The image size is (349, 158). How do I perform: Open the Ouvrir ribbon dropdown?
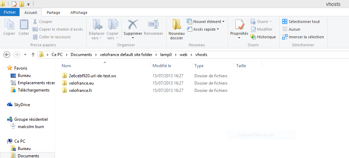[261, 22]
